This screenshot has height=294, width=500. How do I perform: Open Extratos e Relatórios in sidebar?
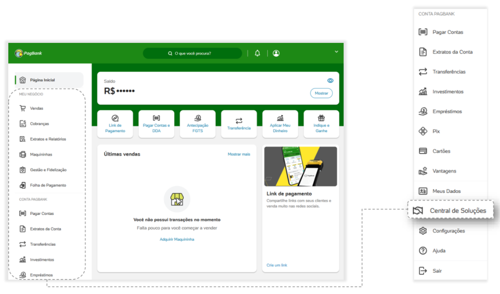pos(43,139)
